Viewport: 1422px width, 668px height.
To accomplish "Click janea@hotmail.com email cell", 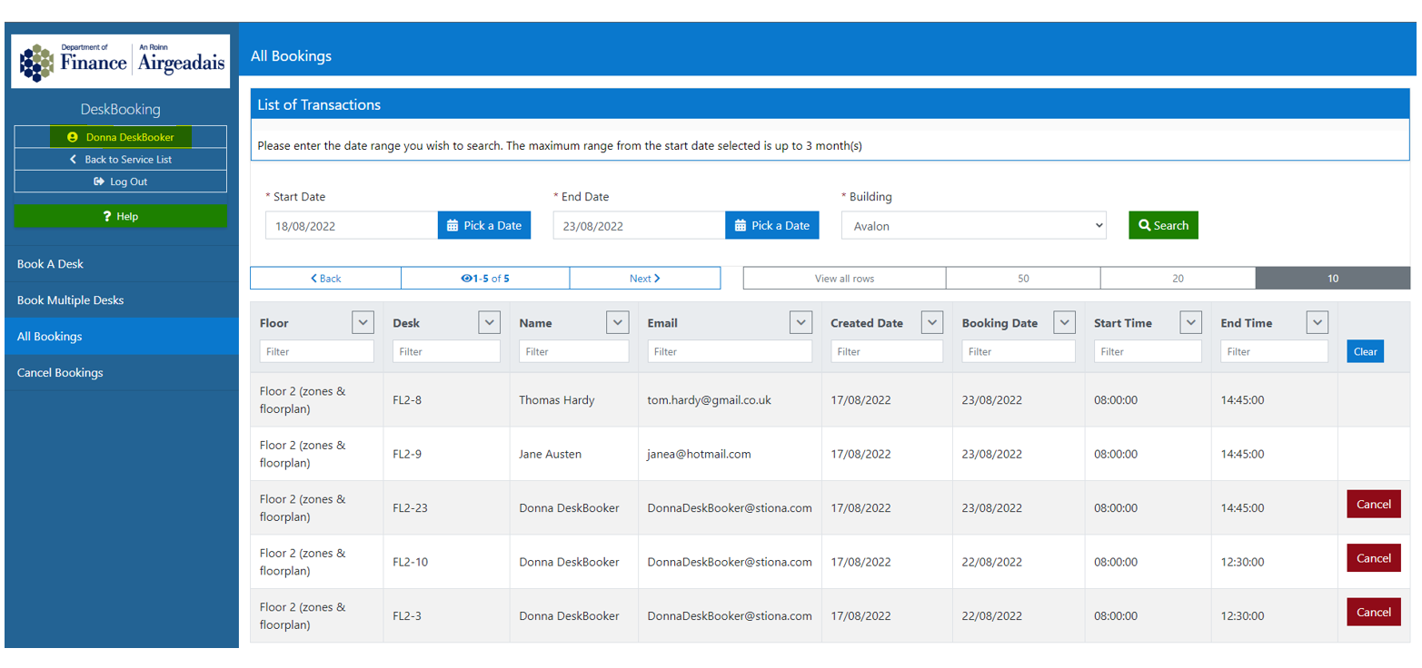I will coord(730,454).
